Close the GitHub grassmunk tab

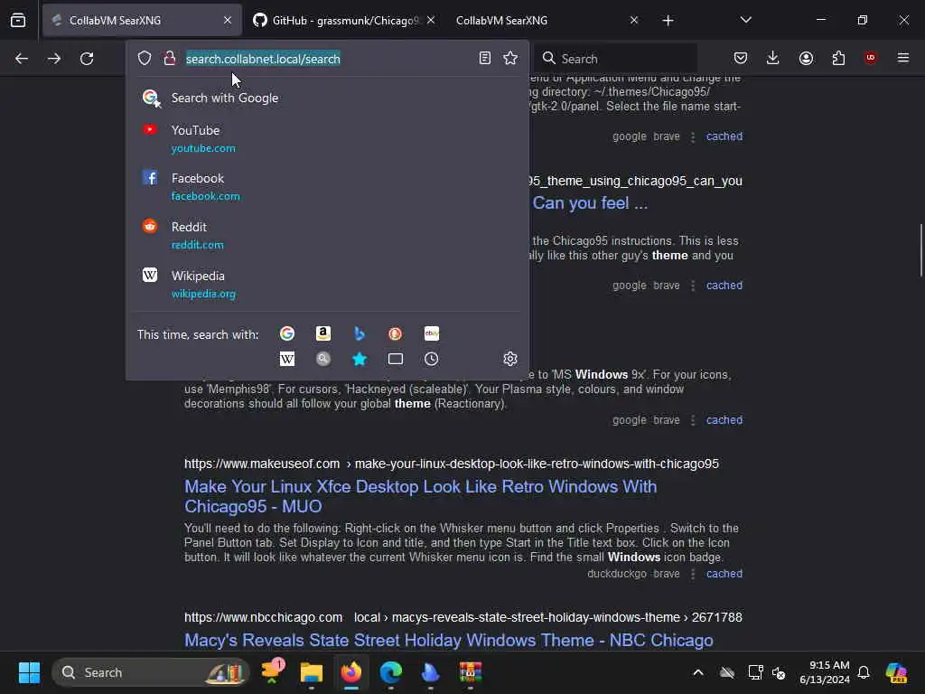coord(431,20)
